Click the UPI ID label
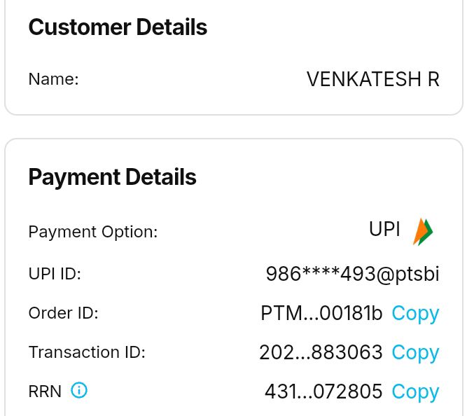The image size is (467, 416). (55, 274)
